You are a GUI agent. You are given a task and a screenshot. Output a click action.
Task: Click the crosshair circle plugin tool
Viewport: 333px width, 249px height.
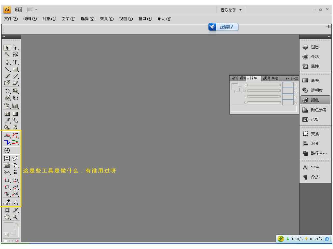(7, 150)
